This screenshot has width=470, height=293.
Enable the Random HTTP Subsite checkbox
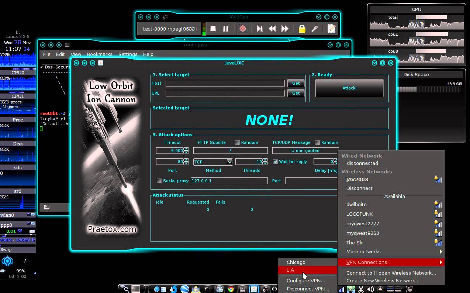[237, 142]
